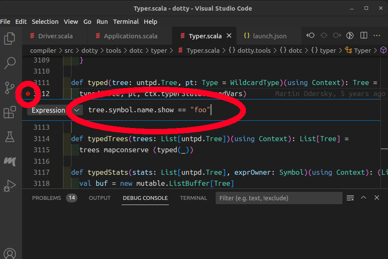This screenshot has width=388, height=259.
Task: Open the Testing flask view
Action: click(x=10, y=137)
